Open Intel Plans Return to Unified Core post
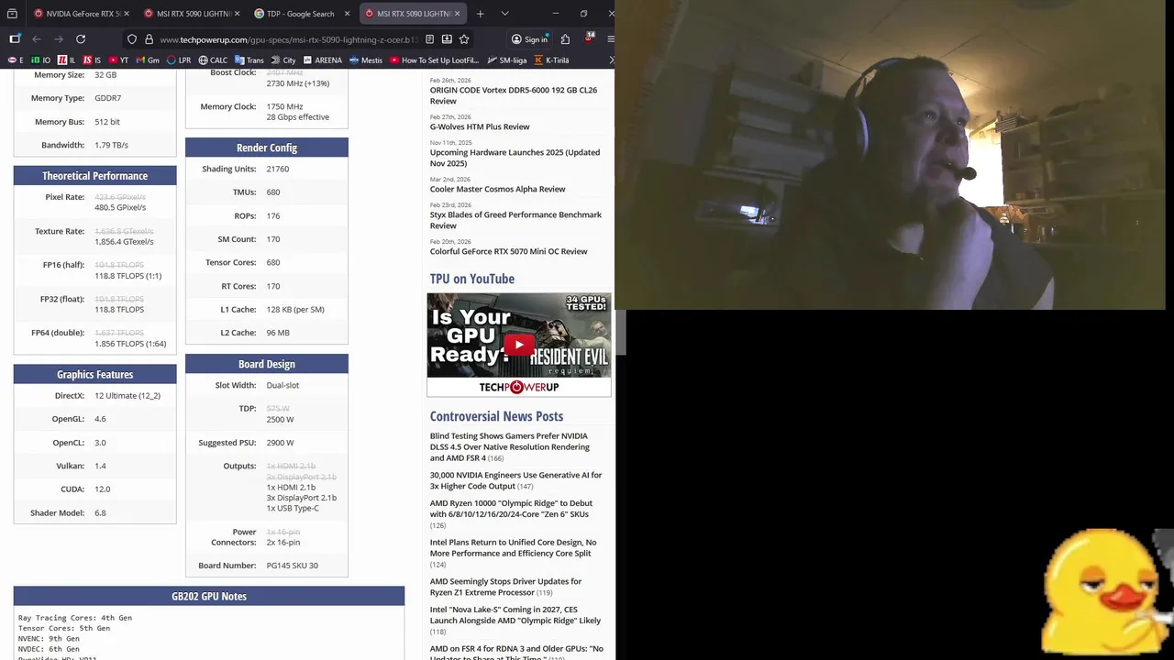 (513, 553)
